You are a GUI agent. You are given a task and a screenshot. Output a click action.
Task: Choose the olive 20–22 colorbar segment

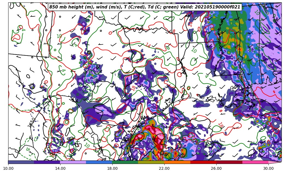click(x=151, y=162)
